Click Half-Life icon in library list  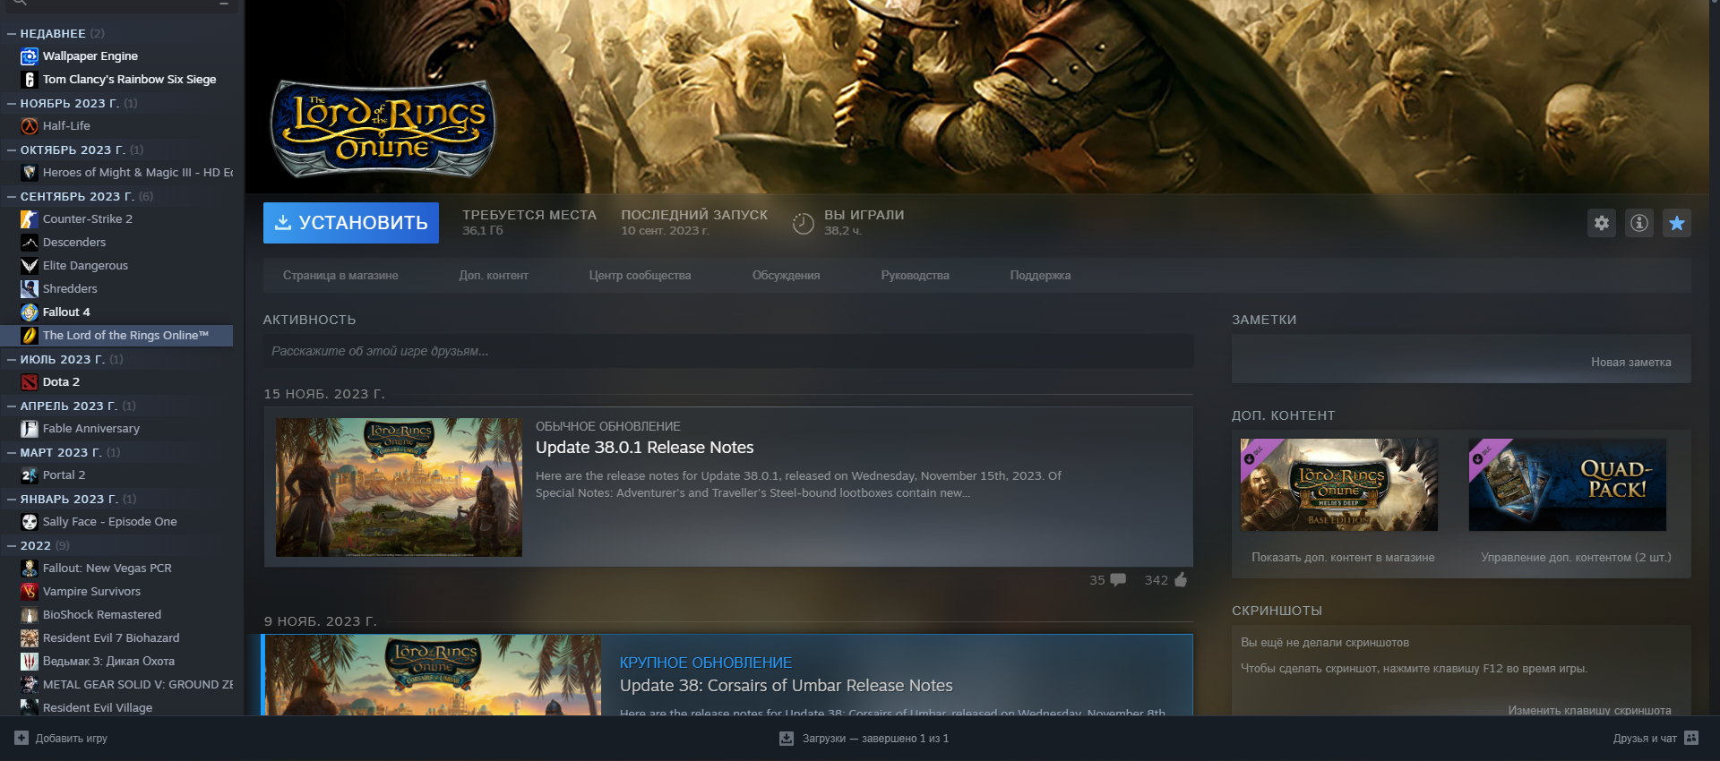tap(30, 126)
